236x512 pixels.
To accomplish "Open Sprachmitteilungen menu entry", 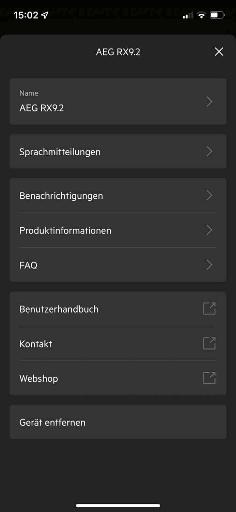I will coord(60,152).
